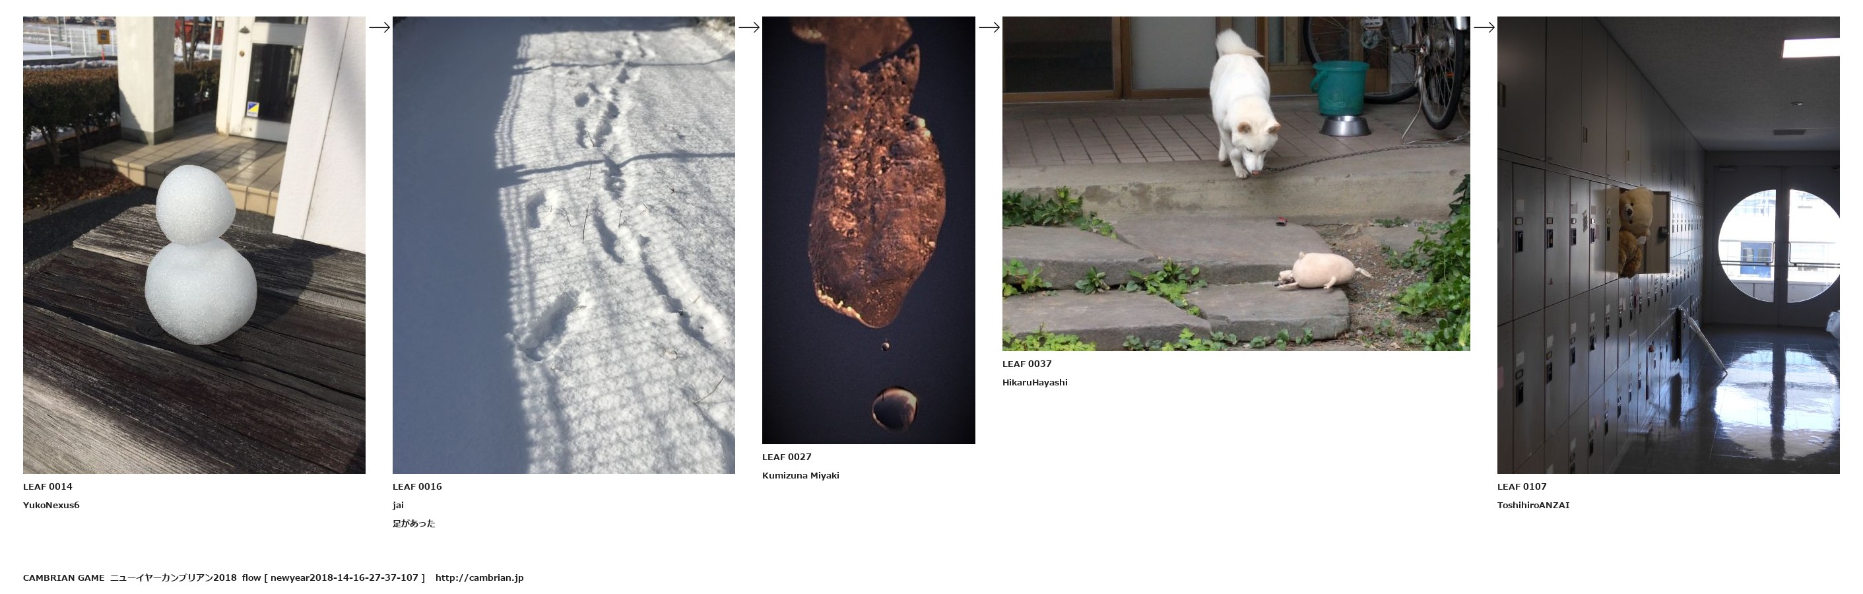Click the arrow between footprints and puddle photos

(748, 28)
